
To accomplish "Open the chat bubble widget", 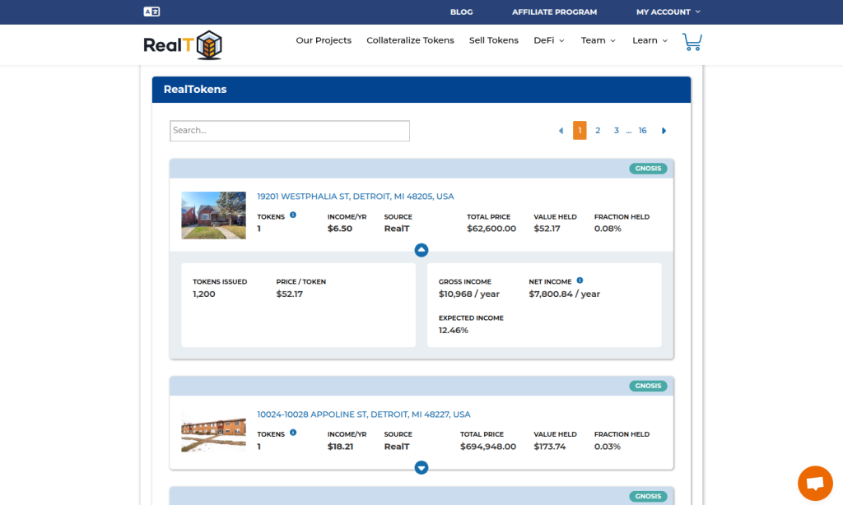I will click(815, 483).
